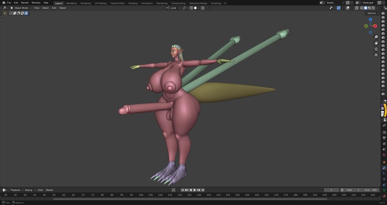This screenshot has width=387, height=205.
Task: Open the Local transform orientation dropdown
Action: point(173,8)
